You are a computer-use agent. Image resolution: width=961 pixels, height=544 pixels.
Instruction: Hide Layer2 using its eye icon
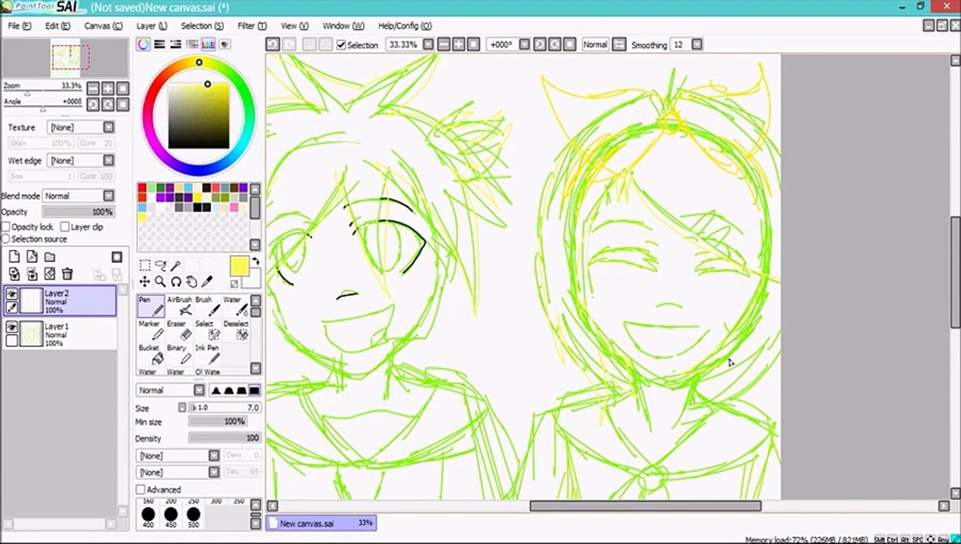(12, 294)
